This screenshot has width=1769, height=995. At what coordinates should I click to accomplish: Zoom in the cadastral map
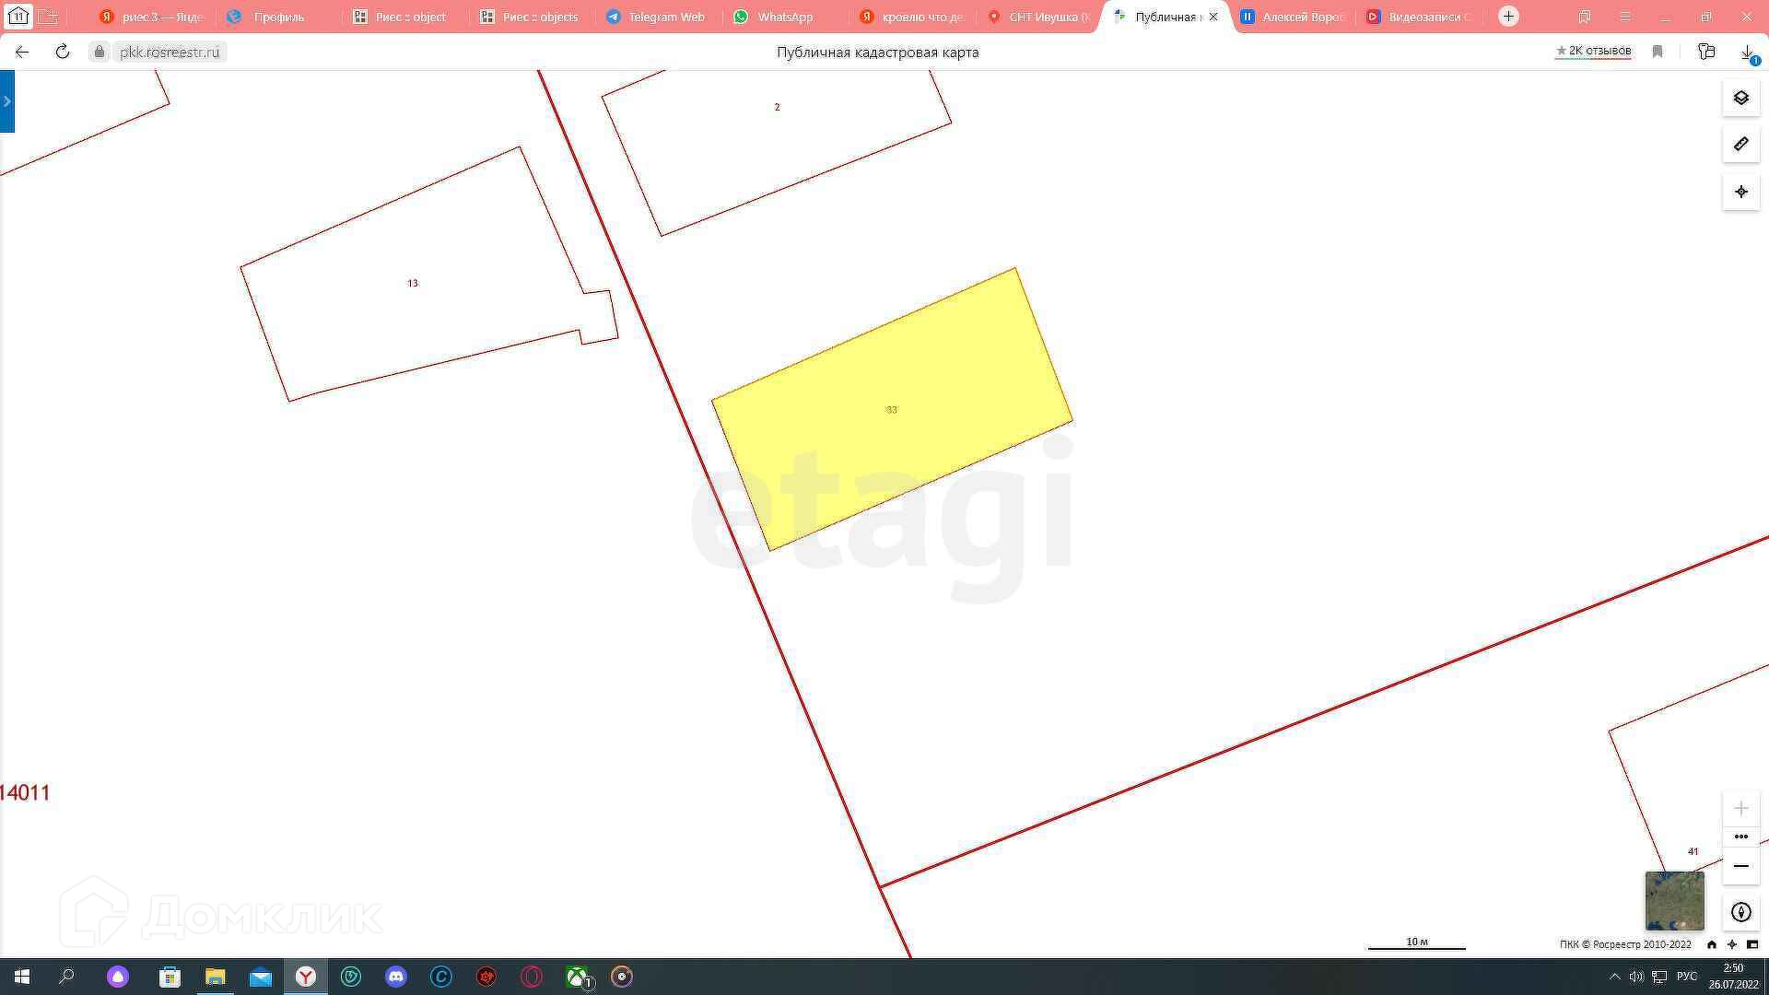1740,809
